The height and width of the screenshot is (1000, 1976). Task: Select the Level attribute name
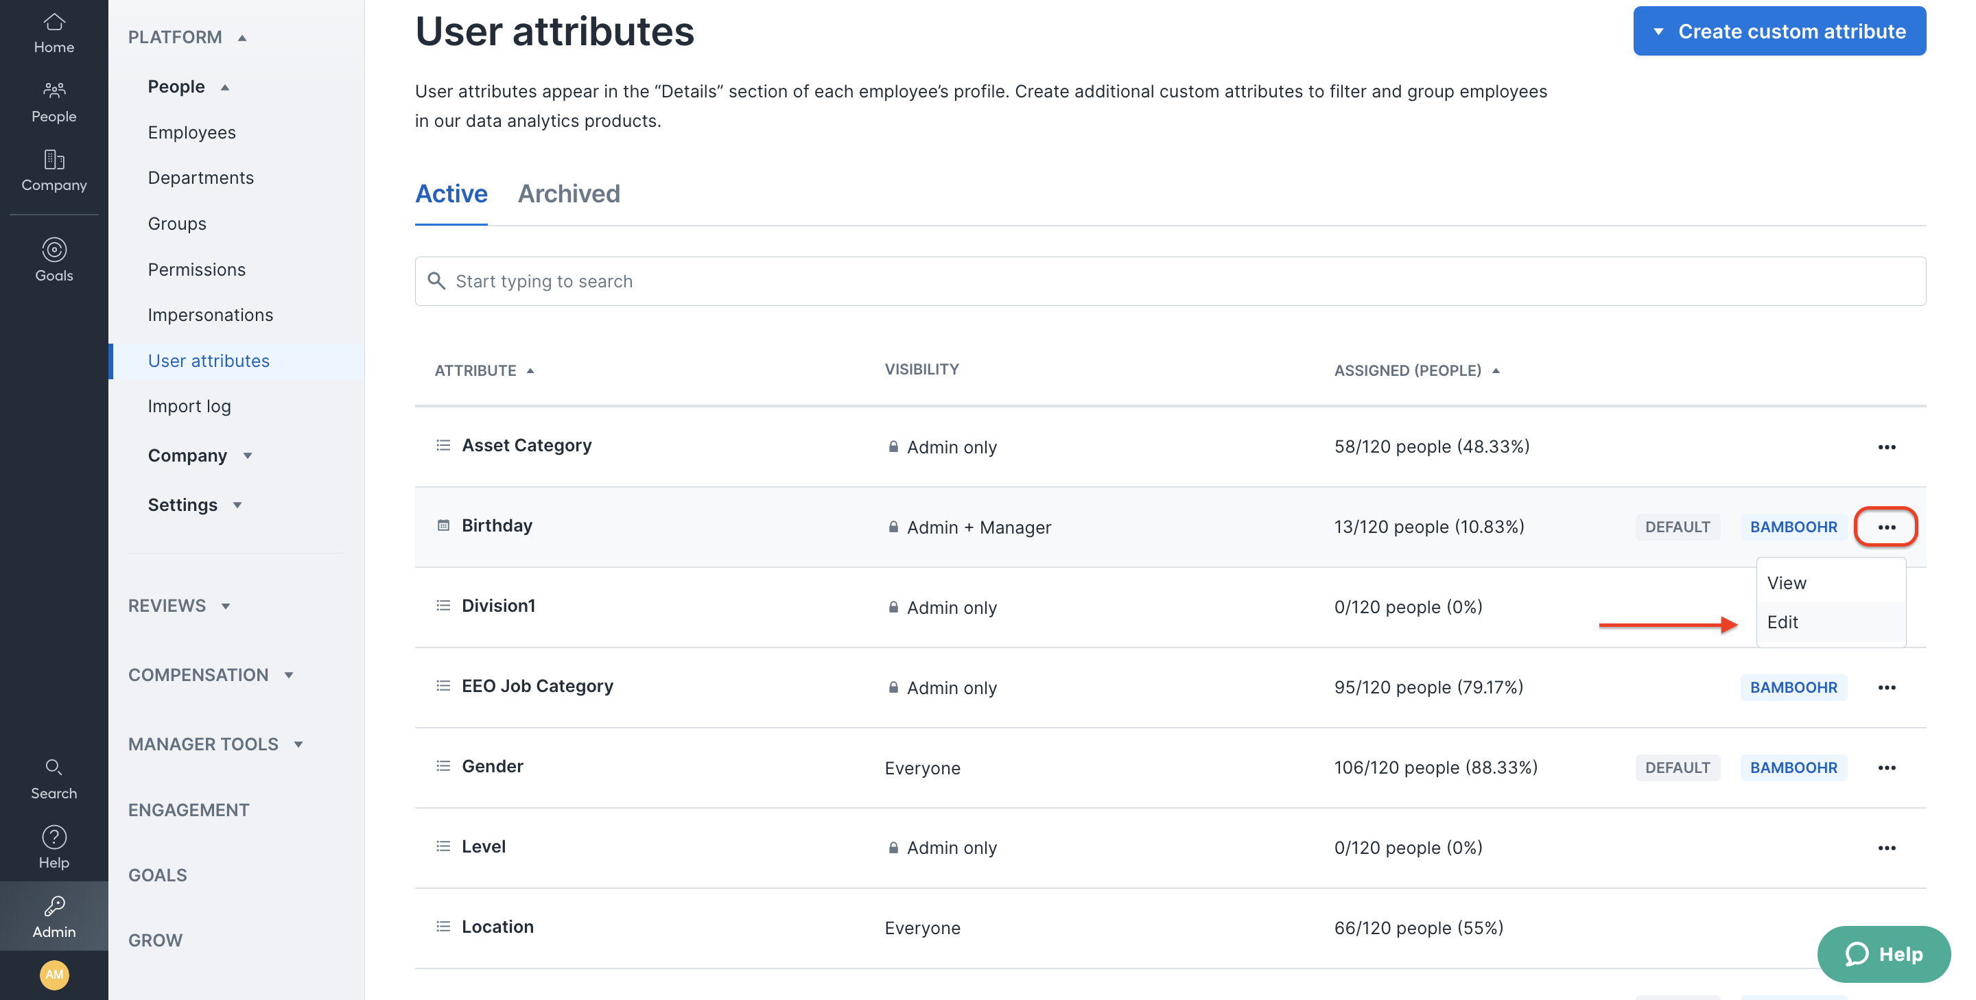pos(483,846)
